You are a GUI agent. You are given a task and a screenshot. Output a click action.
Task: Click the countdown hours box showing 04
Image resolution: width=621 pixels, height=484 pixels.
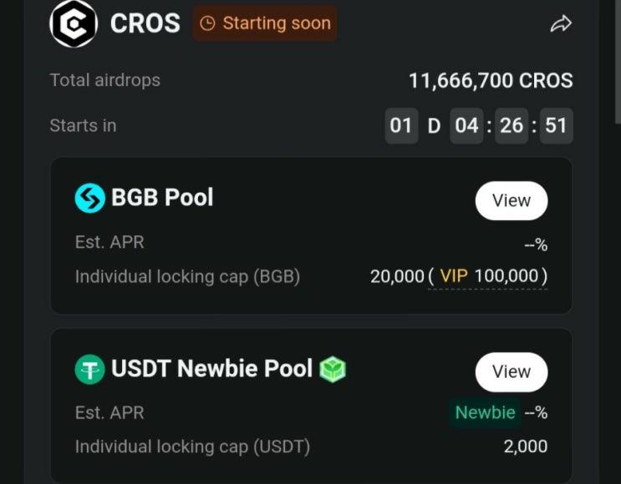click(x=466, y=126)
